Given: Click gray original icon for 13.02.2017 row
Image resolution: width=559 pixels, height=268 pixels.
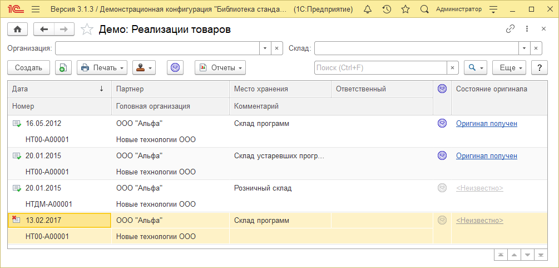Looking at the screenshot, I should pyautogui.click(x=442, y=221).
